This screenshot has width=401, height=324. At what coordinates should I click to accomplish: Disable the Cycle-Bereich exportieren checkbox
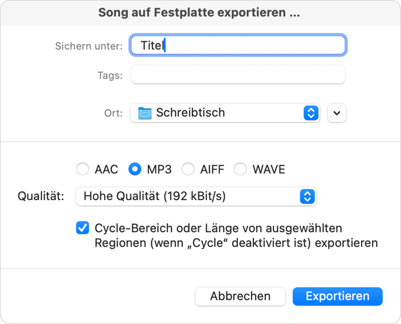pyautogui.click(x=82, y=228)
